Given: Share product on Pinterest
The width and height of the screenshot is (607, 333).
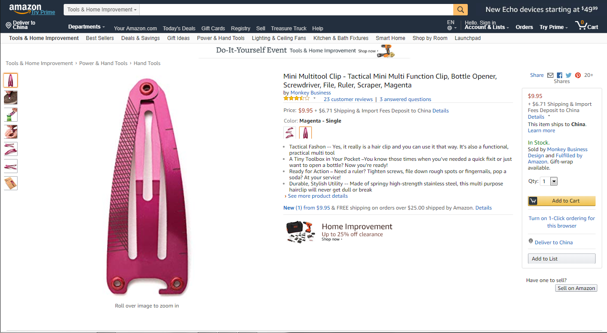Looking at the screenshot, I should coord(578,76).
